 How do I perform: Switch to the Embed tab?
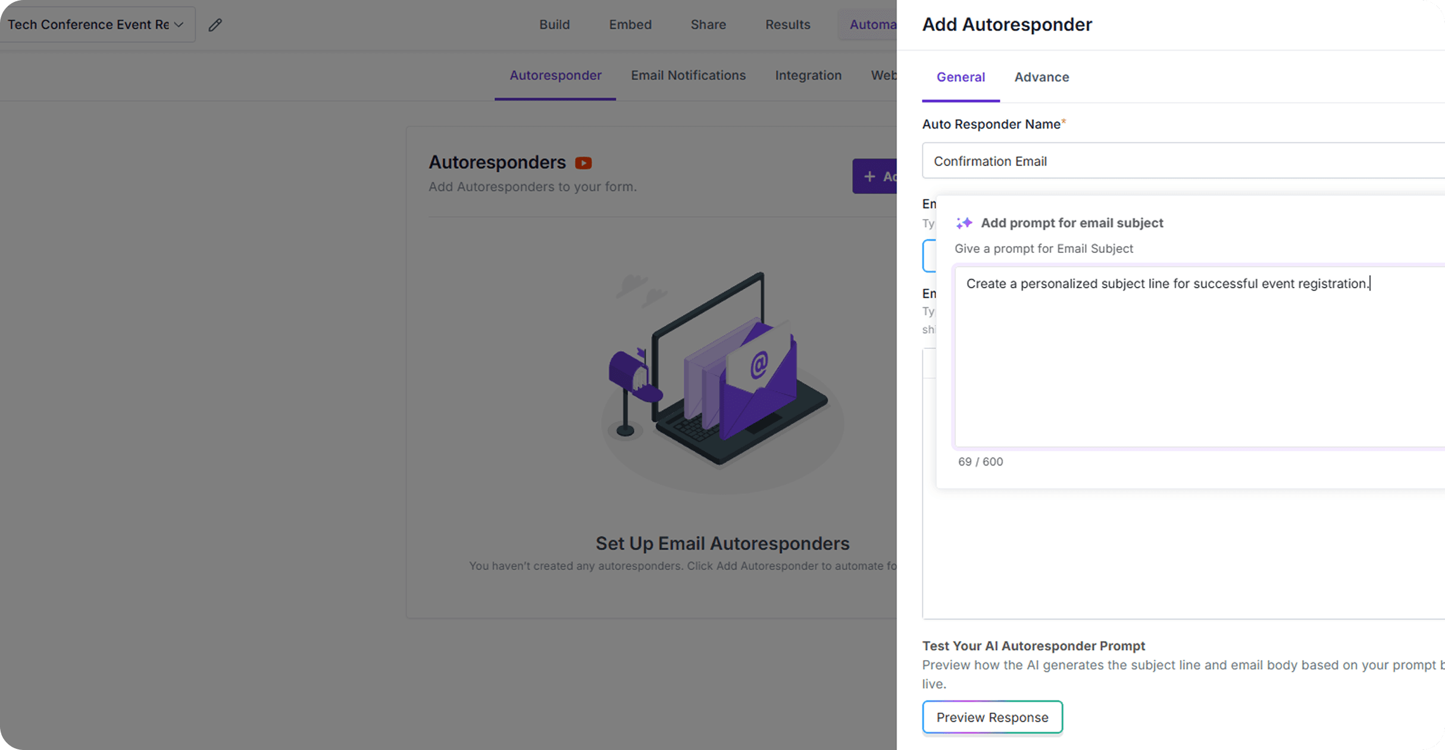[630, 25]
